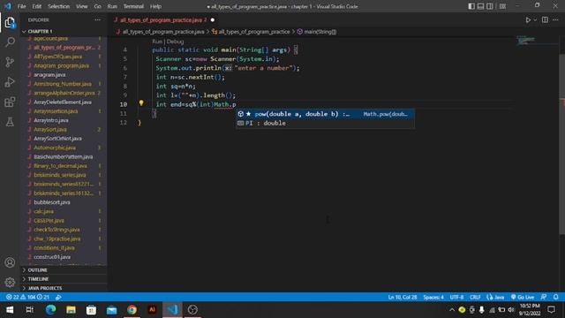Viewport: 565px width, 318px height.
Task: Click the Go Live status button
Action: coord(523,297)
